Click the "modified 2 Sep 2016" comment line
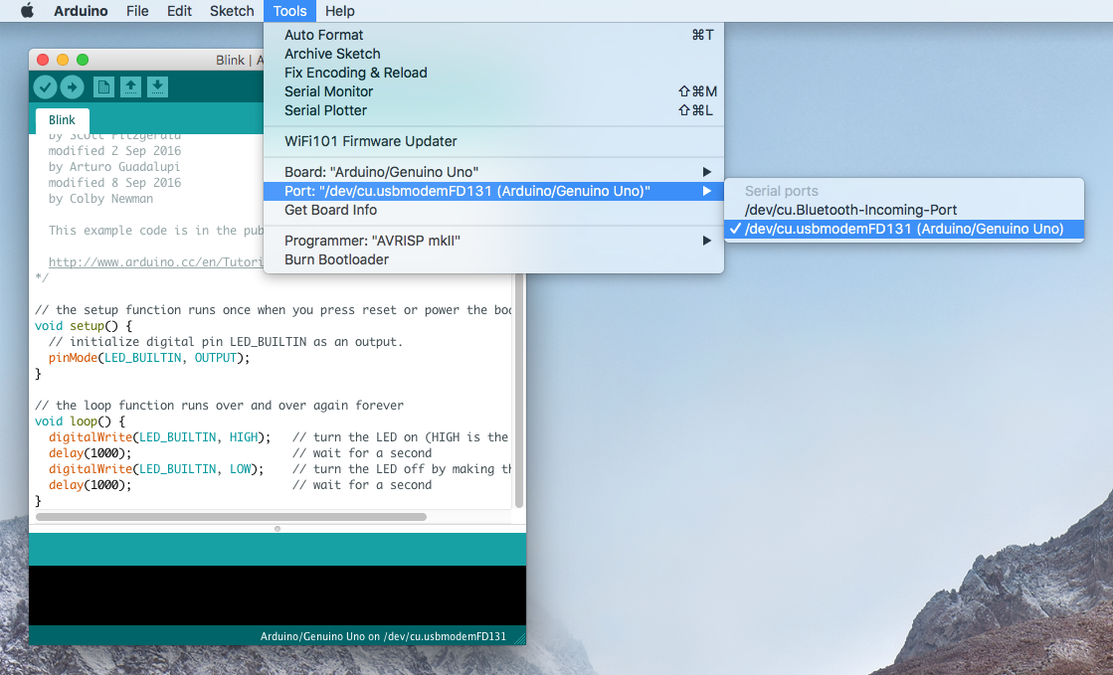This screenshot has width=1113, height=675. pyautogui.click(x=114, y=150)
